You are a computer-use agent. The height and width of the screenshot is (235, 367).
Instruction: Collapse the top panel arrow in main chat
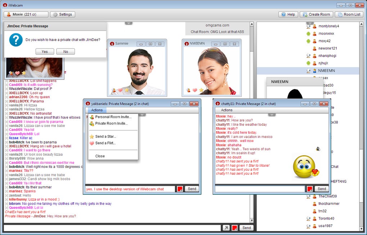coord(128,23)
